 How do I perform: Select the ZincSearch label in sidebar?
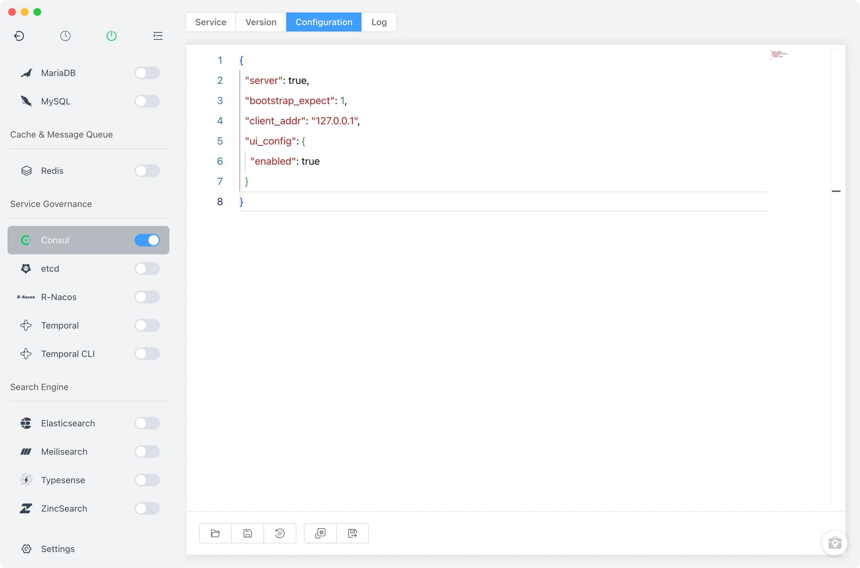[64, 508]
